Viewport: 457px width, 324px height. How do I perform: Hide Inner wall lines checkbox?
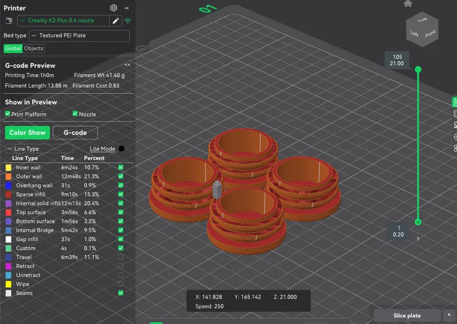(120, 167)
